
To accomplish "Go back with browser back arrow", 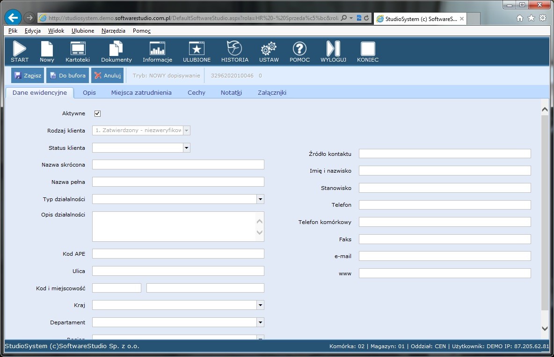I will click(x=13, y=17).
